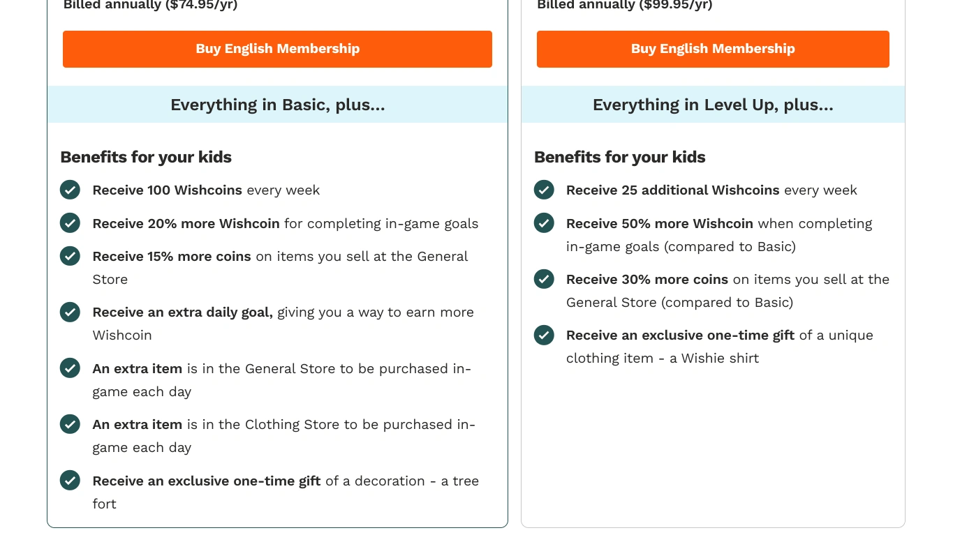
Task: Click checkmark next to extra Clothing Store item
Action: coord(70,424)
